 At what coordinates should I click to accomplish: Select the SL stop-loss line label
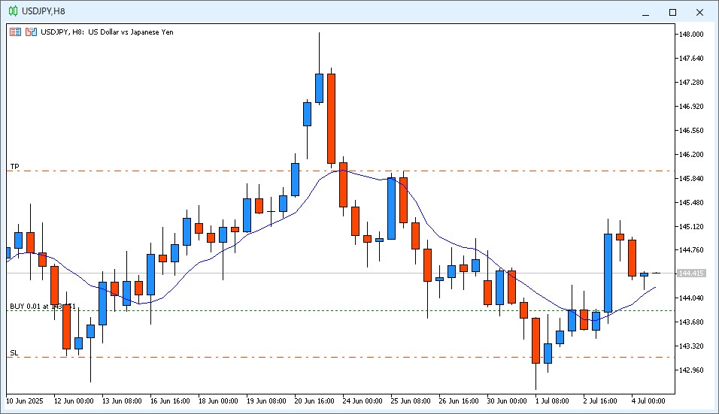coord(14,352)
